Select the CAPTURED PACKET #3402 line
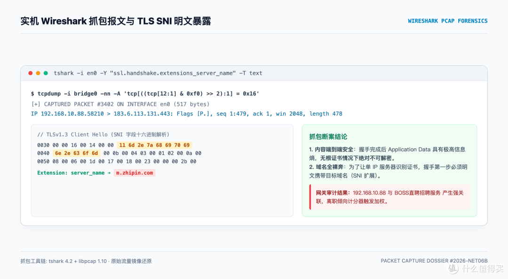The height and width of the screenshot is (279, 508). 120,104
